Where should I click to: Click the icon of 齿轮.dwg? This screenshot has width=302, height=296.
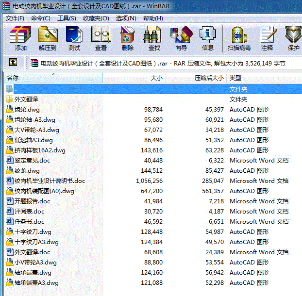pyautogui.click(x=10, y=109)
